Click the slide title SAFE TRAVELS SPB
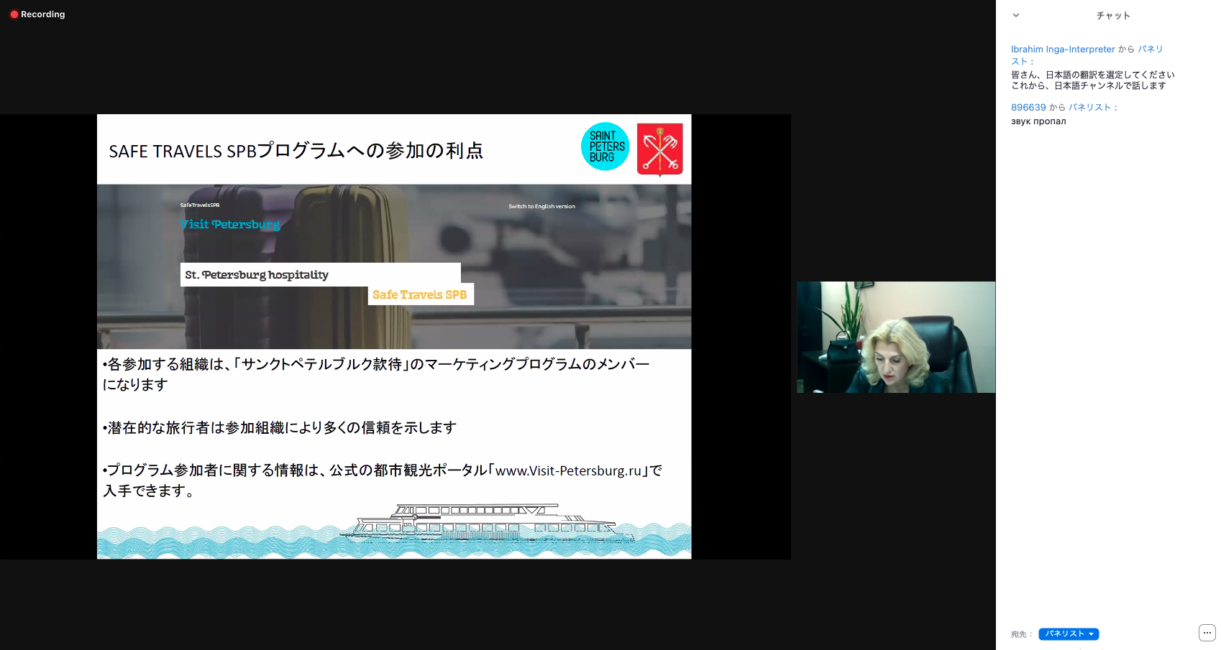This screenshot has height=650, width=1221. 296,151
